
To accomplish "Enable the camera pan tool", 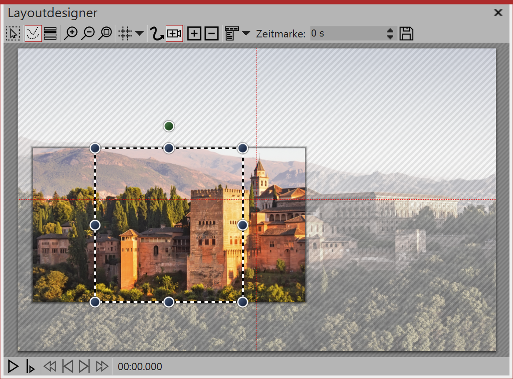I will click(174, 33).
